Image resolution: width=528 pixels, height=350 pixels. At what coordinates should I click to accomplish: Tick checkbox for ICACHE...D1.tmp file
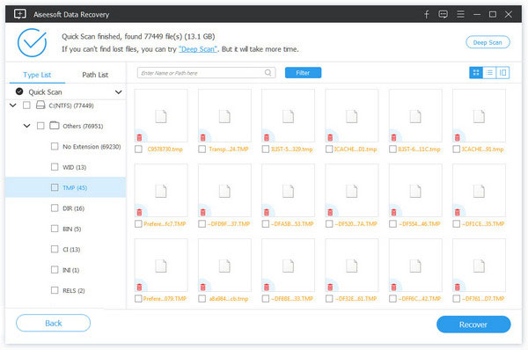[x=329, y=149]
